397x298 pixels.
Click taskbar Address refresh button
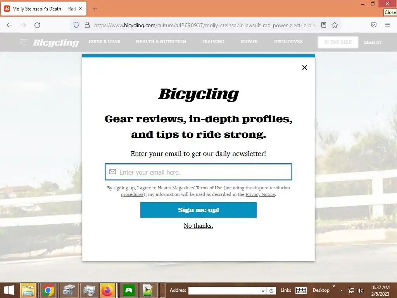coord(271,291)
